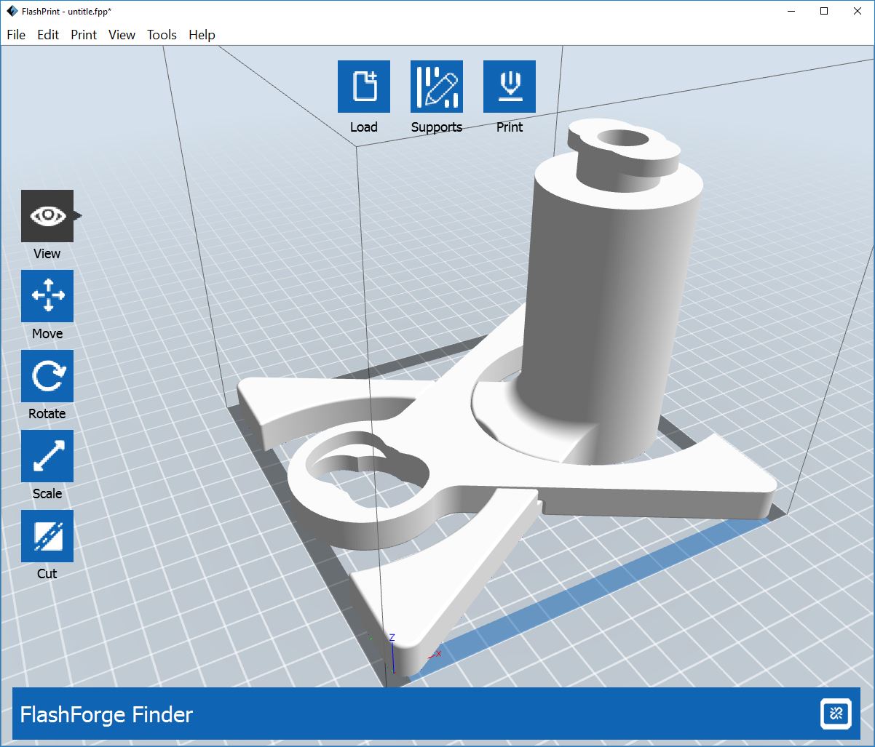This screenshot has height=747, width=875.
Task: Select the Move tool
Action: point(47,296)
